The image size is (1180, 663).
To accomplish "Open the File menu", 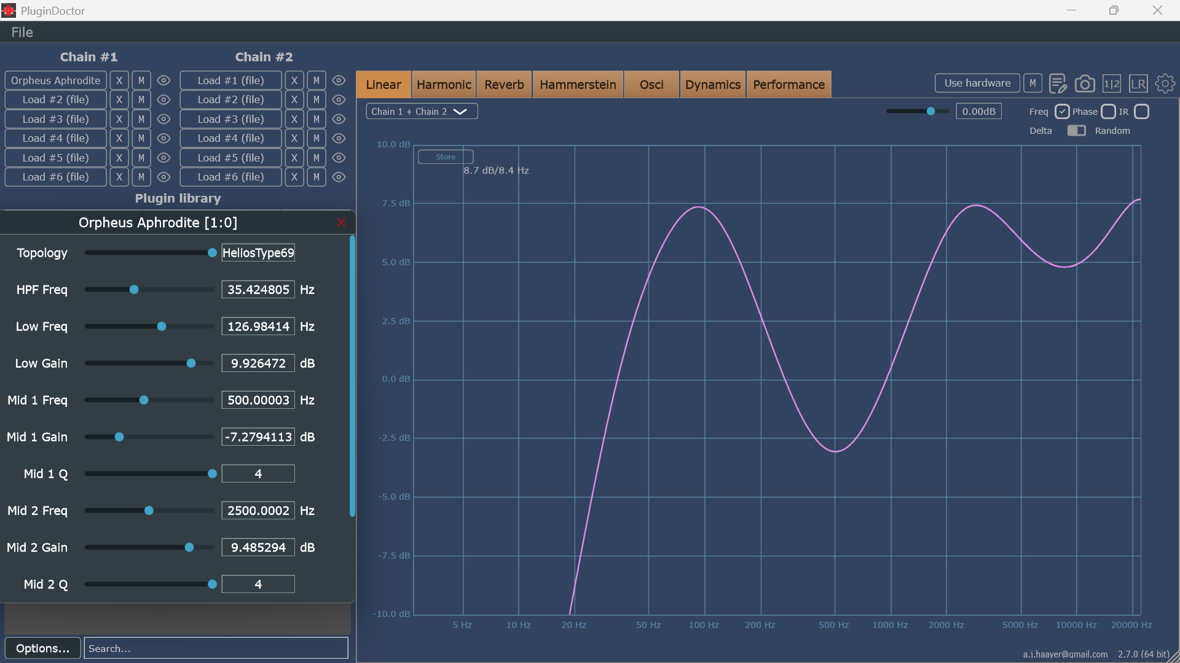I will [22, 33].
